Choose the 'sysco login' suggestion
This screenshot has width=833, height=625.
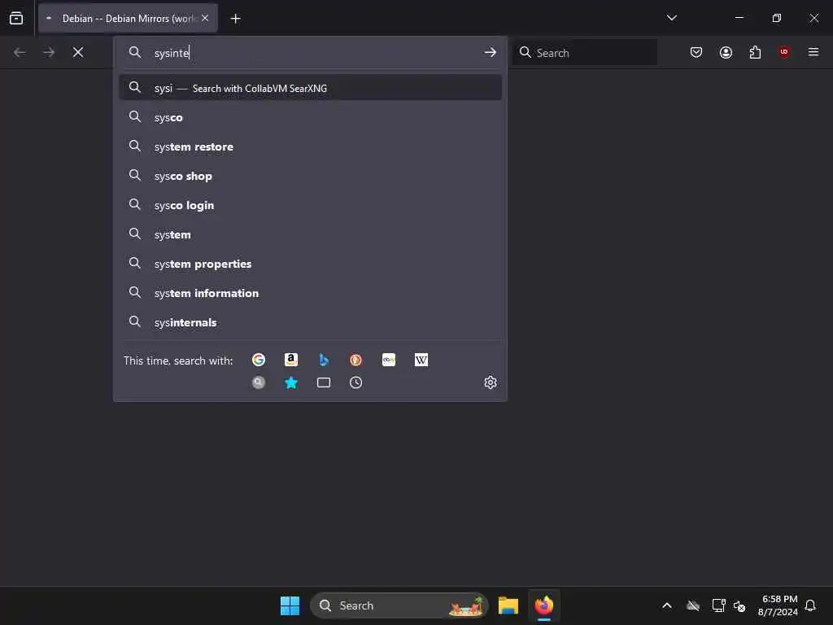click(x=310, y=205)
